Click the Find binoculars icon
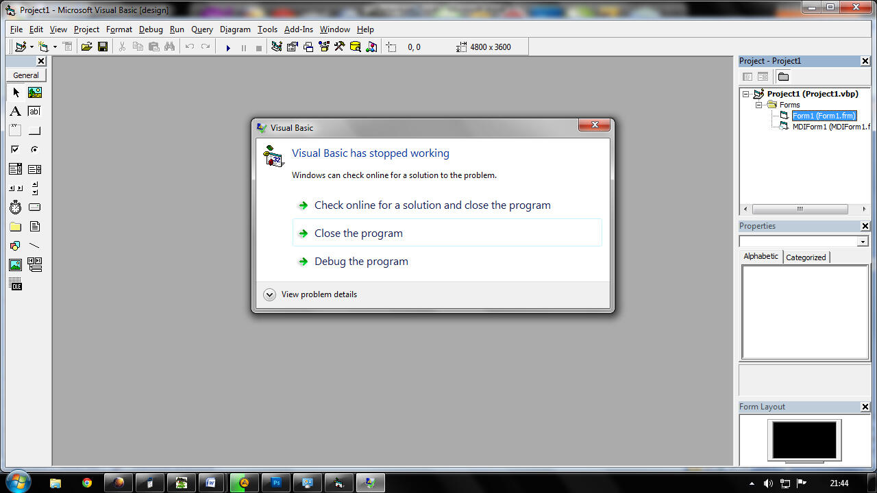 point(169,47)
